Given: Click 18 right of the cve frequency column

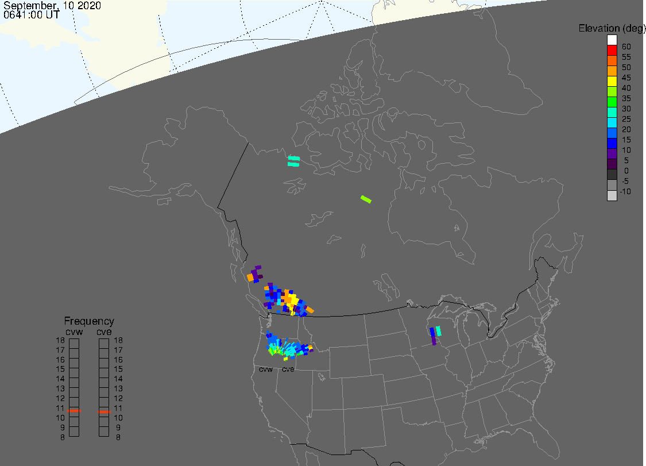Looking at the screenshot, I should tap(118, 340).
